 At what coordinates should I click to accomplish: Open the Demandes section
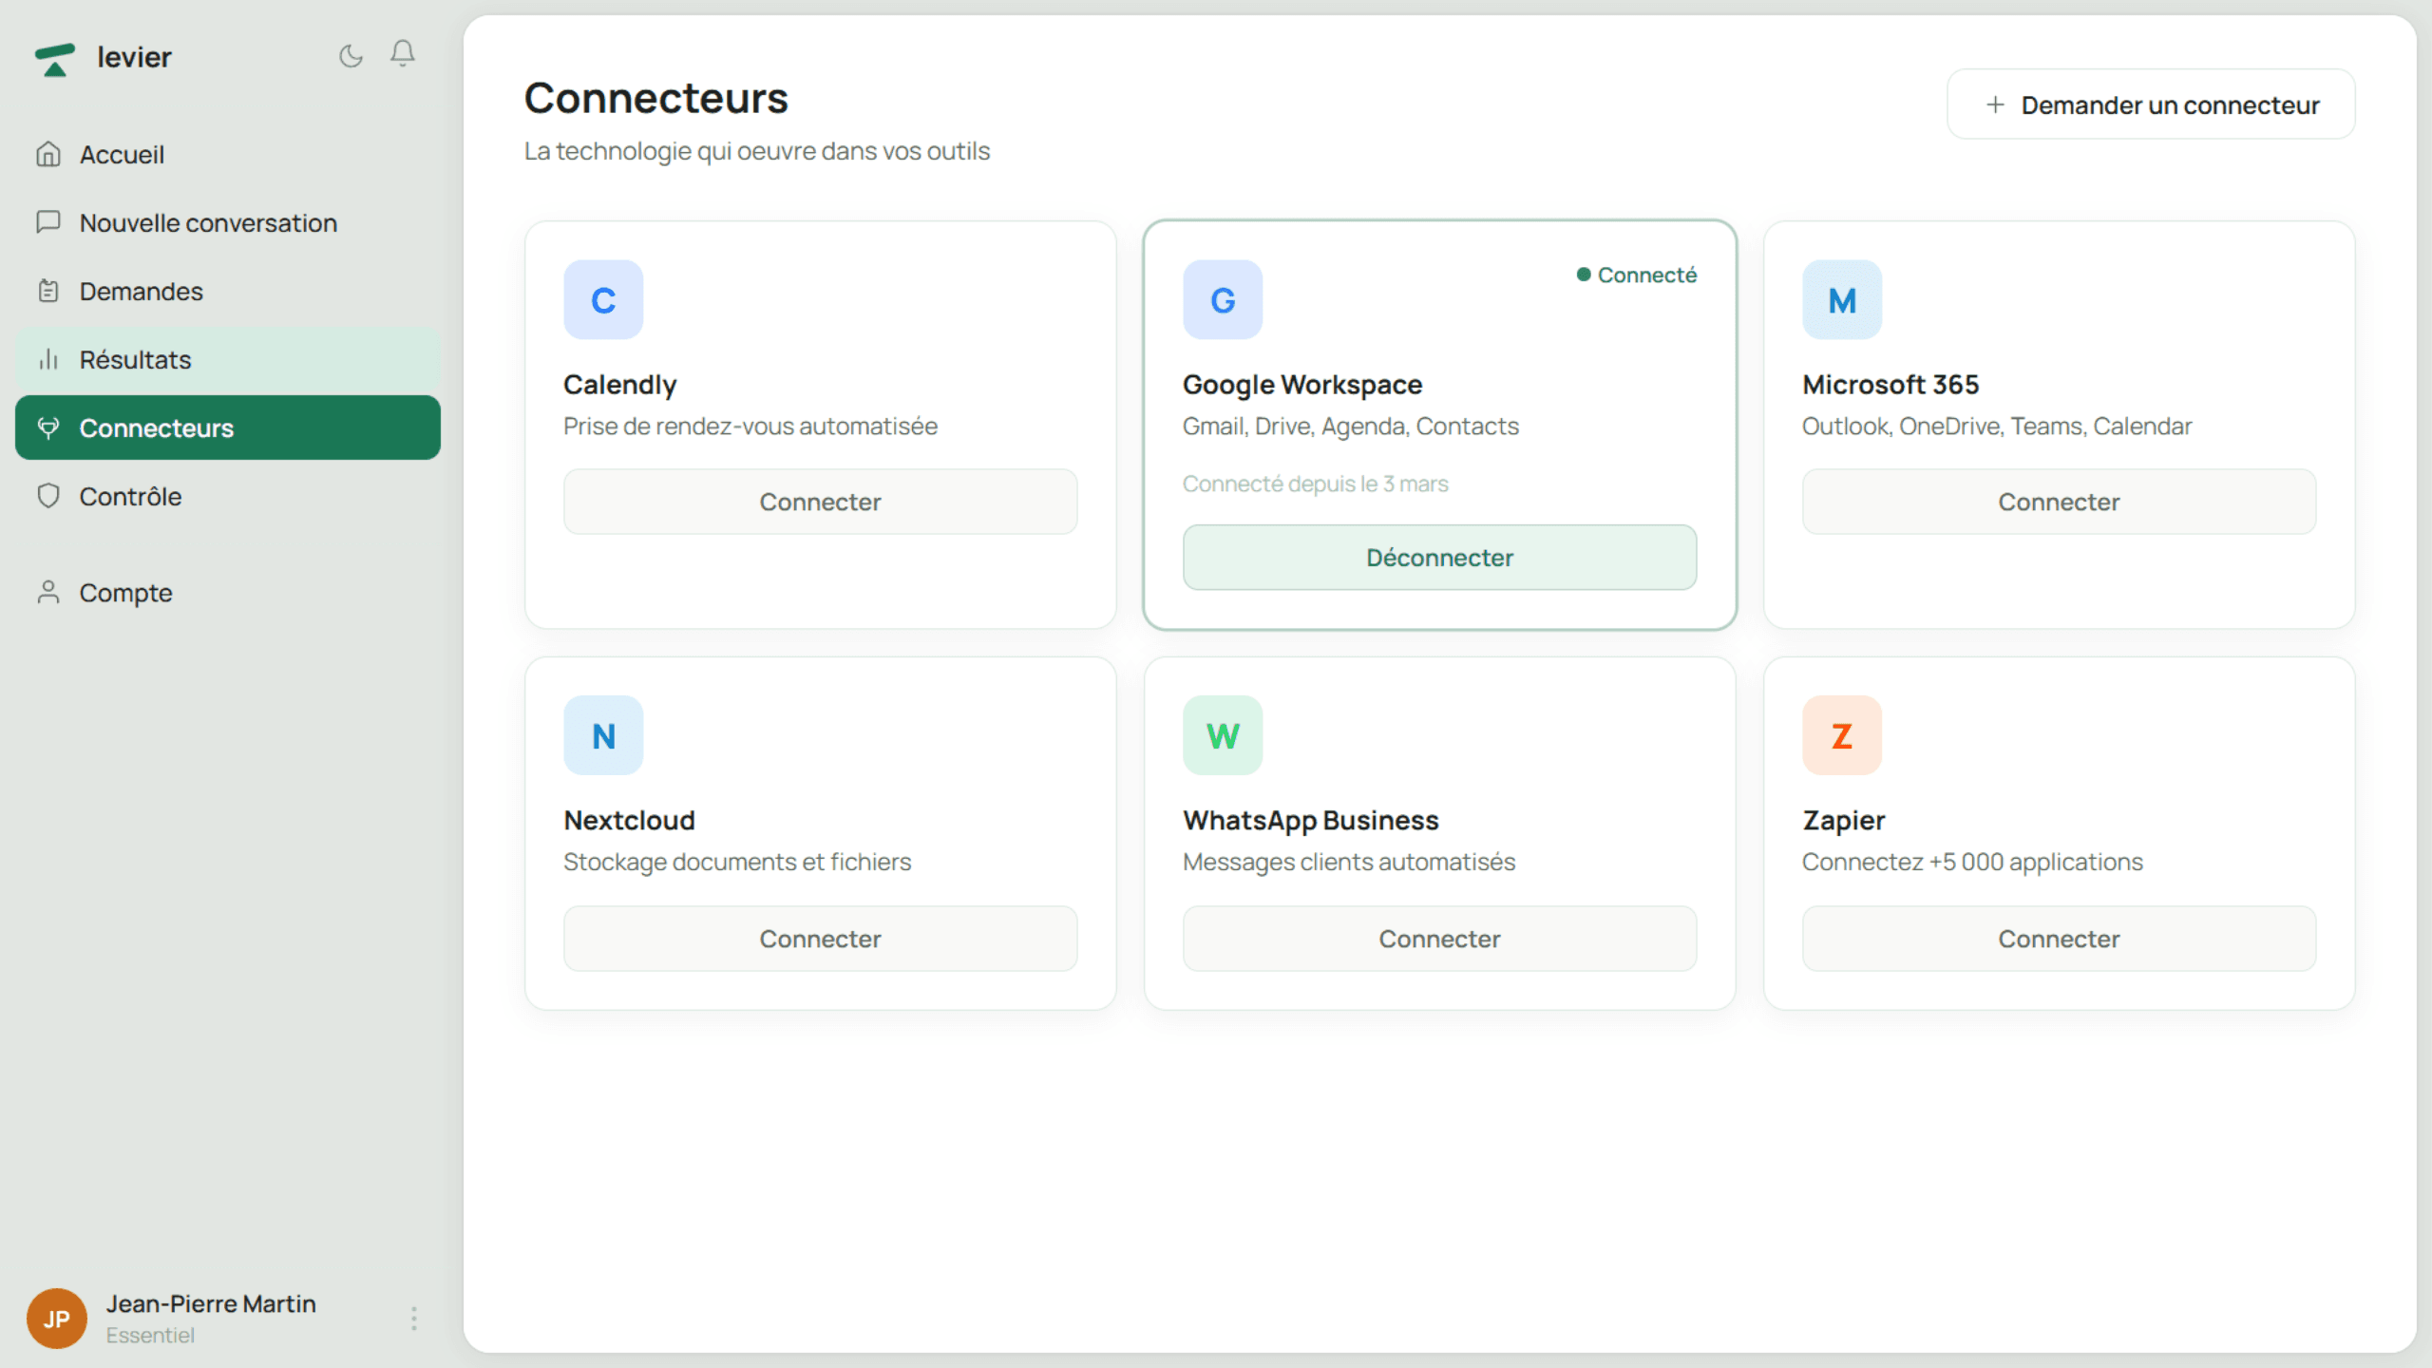pos(228,291)
